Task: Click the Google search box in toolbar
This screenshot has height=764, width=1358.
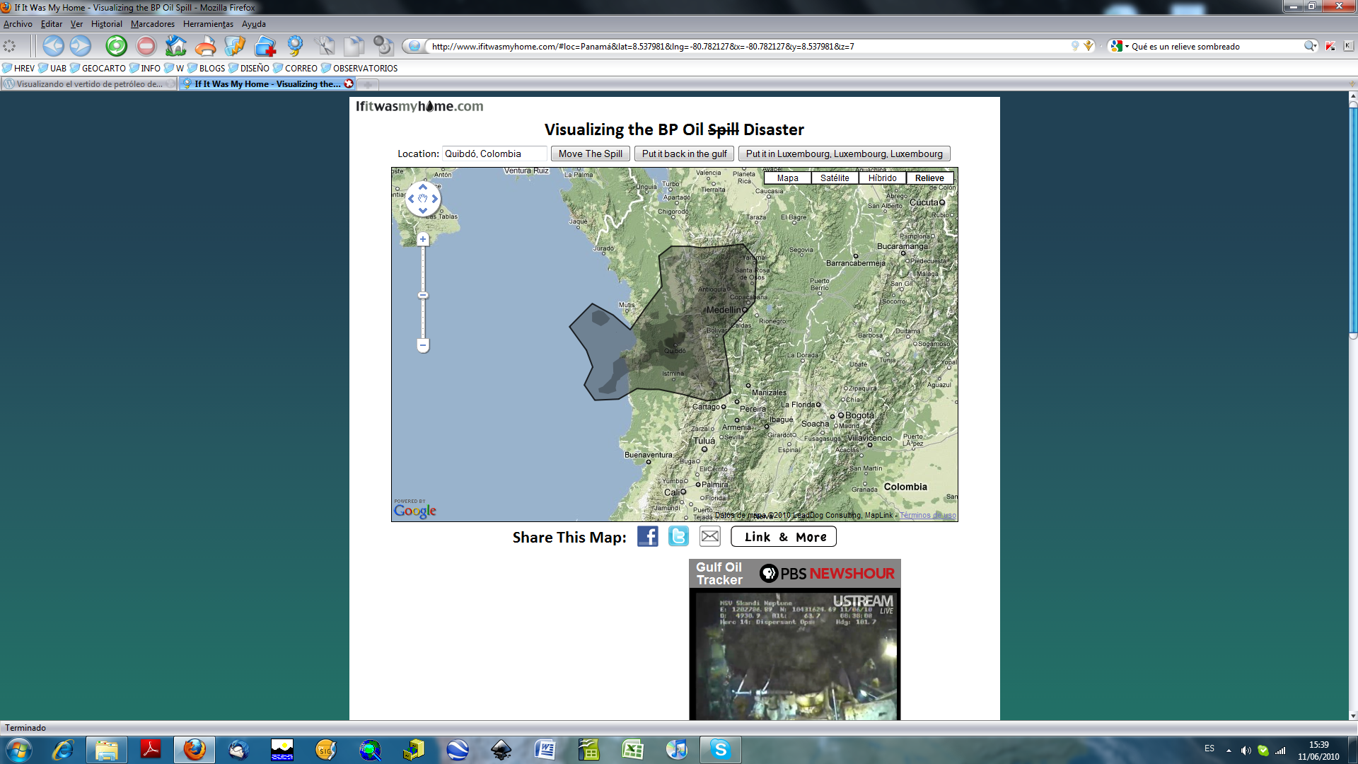Action: coord(1216,47)
